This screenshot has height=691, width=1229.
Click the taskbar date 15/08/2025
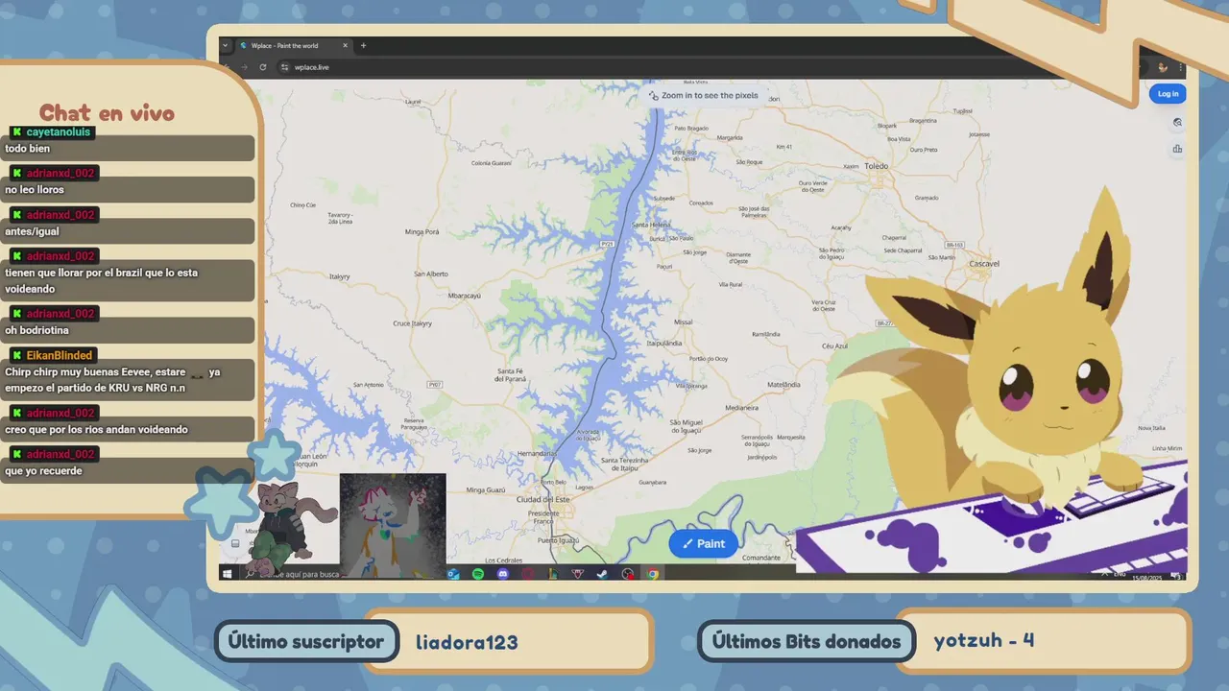point(1146,577)
